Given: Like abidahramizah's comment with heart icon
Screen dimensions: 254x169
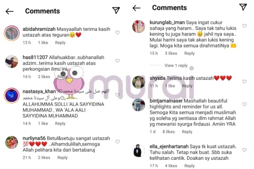Looking at the screenshot, I should pyautogui.click(x=117, y=33).
